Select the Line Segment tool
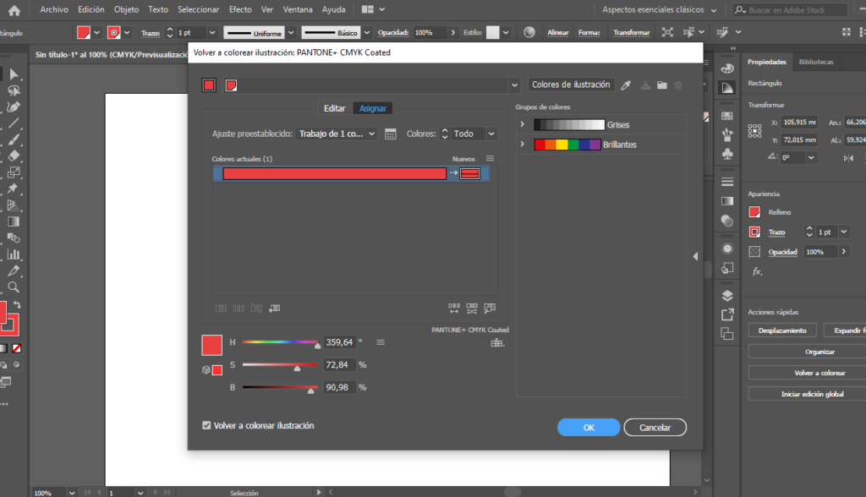The height and width of the screenshot is (497, 866). [14, 123]
